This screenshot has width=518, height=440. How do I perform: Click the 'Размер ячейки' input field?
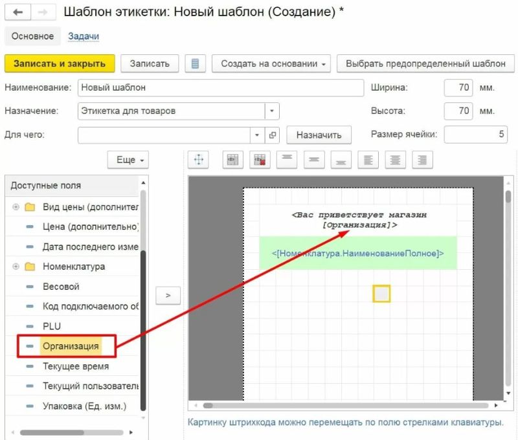coord(476,135)
